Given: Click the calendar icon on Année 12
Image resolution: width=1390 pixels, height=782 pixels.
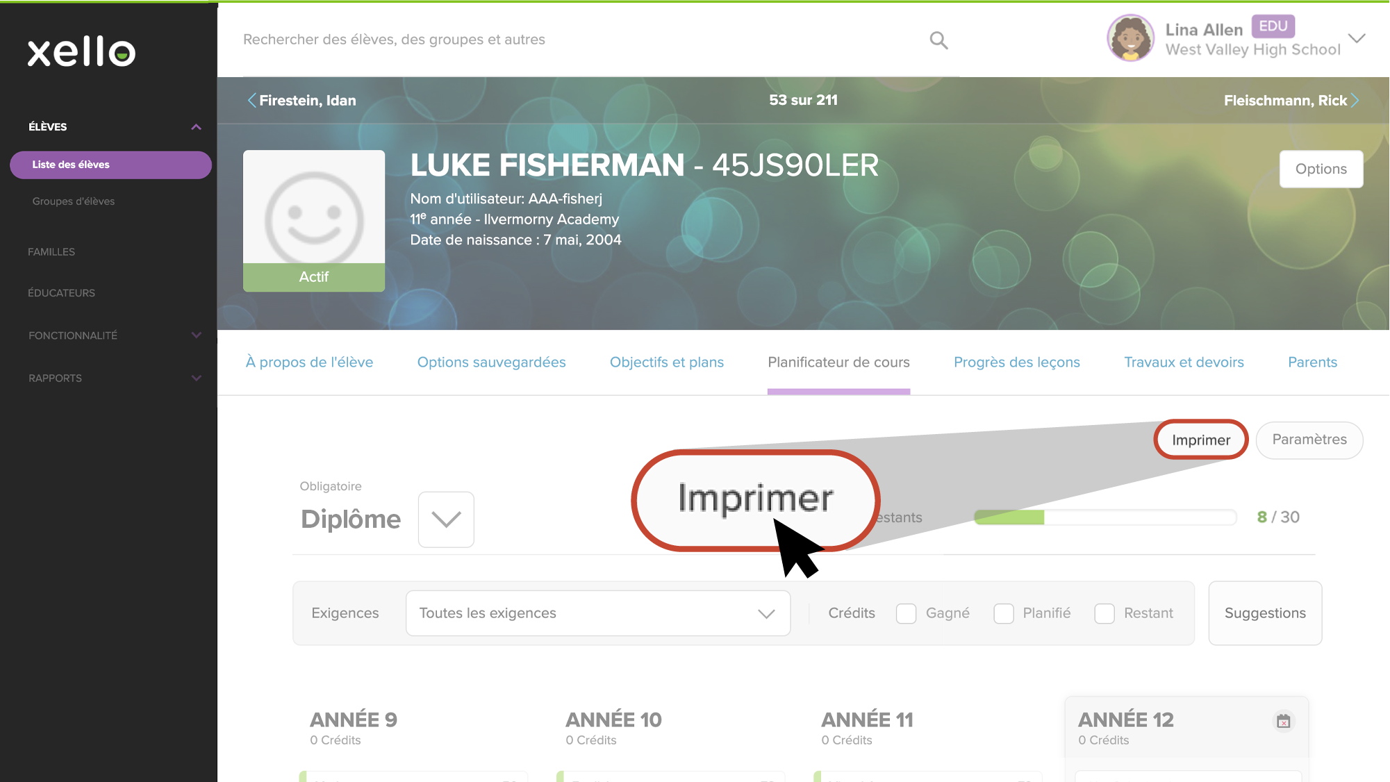Looking at the screenshot, I should (1283, 722).
